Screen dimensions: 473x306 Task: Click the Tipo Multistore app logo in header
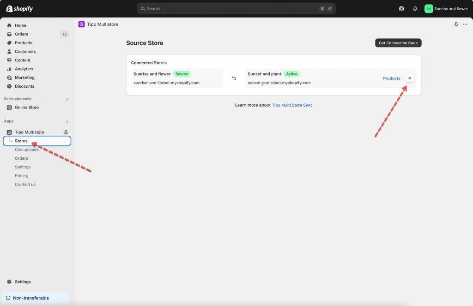(81, 24)
